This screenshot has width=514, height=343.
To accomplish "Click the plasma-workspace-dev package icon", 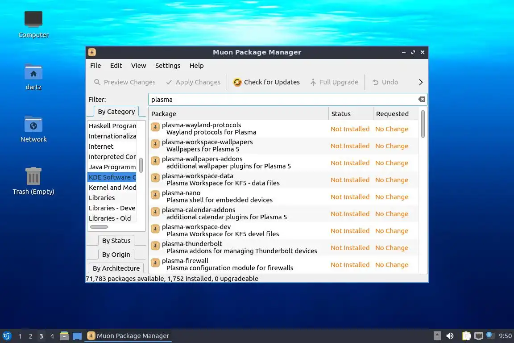I will 155,229.
